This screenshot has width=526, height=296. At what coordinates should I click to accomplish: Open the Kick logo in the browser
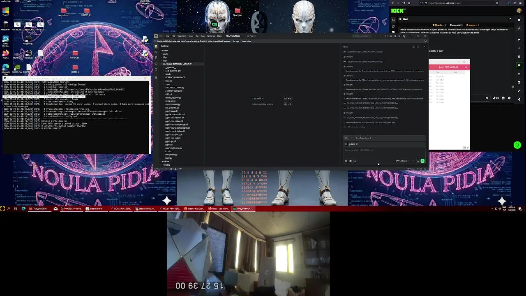tap(398, 11)
